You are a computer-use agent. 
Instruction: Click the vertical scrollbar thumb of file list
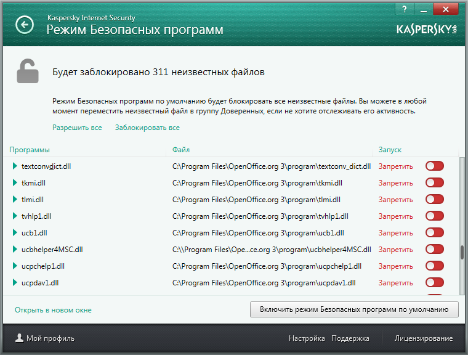pyautogui.click(x=462, y=253)
